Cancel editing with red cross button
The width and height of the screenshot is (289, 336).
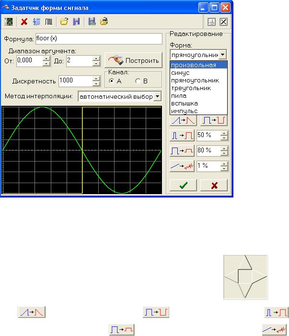[214, 185]
